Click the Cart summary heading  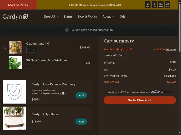point(119,41)
